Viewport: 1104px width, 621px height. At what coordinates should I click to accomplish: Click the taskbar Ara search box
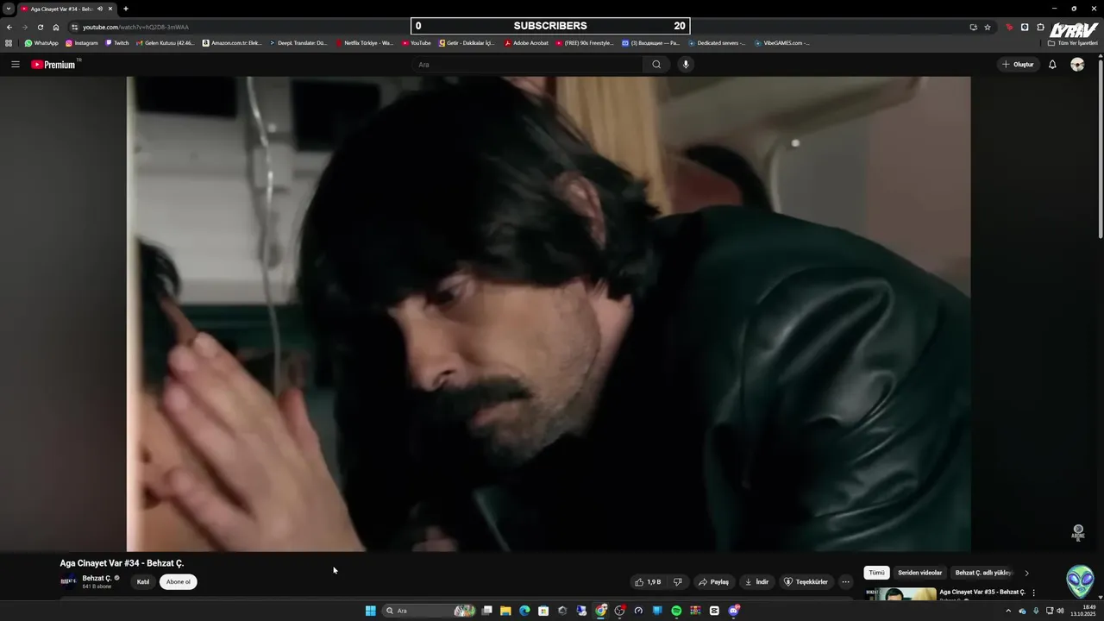(x=430, y=611)
